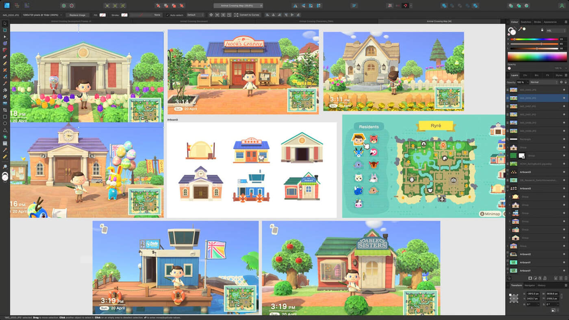Toggle the colour panel padlock
The height and width of the screenshot is (320, 569).
[542, 30]
